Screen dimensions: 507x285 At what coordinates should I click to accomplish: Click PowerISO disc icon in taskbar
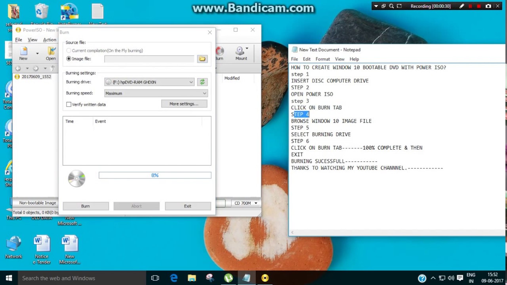coord(265,278)
